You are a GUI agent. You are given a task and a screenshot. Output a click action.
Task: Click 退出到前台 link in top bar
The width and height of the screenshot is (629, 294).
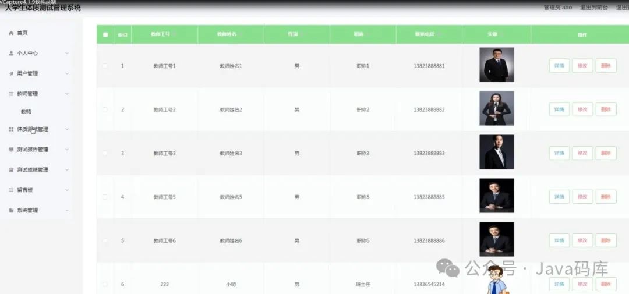593,8
